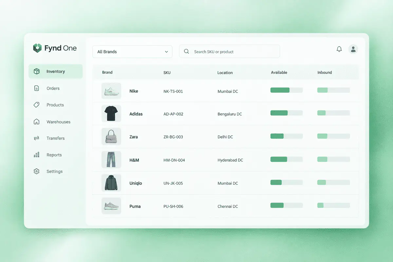The height and width of the screenshot is (262, 393).
Task: Open the Products section
Action: (x=56, y=105)
